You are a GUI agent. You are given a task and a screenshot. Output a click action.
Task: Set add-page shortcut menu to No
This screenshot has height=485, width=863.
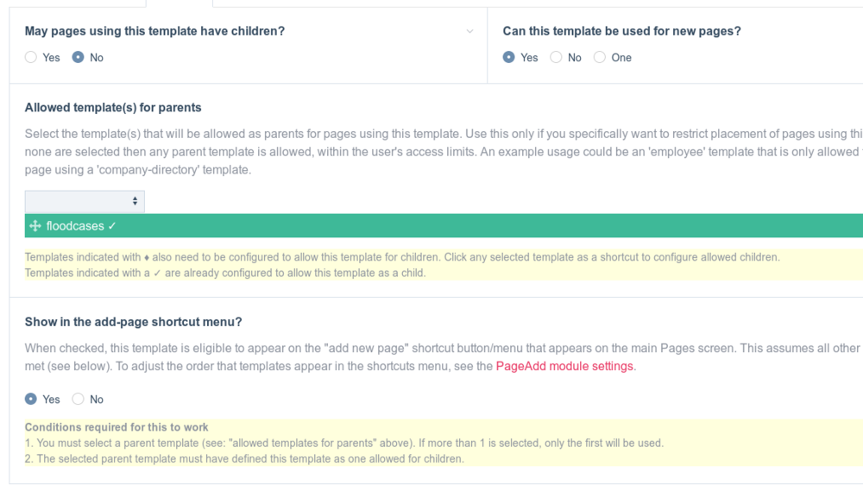[79, 399]
